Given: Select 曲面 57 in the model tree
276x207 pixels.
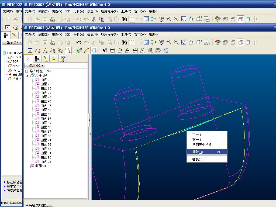Looking at the screenshot, I should (x=46, y=119).
